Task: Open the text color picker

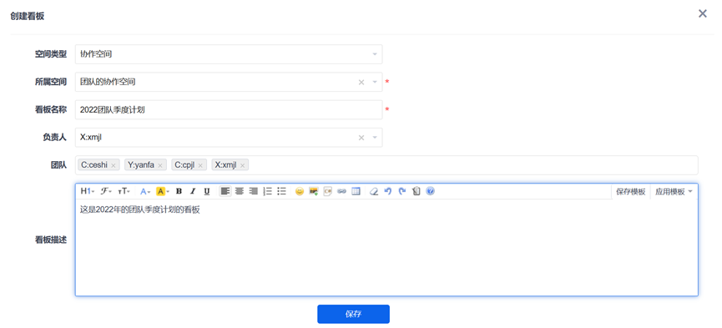Action: [x=145, y=191]
